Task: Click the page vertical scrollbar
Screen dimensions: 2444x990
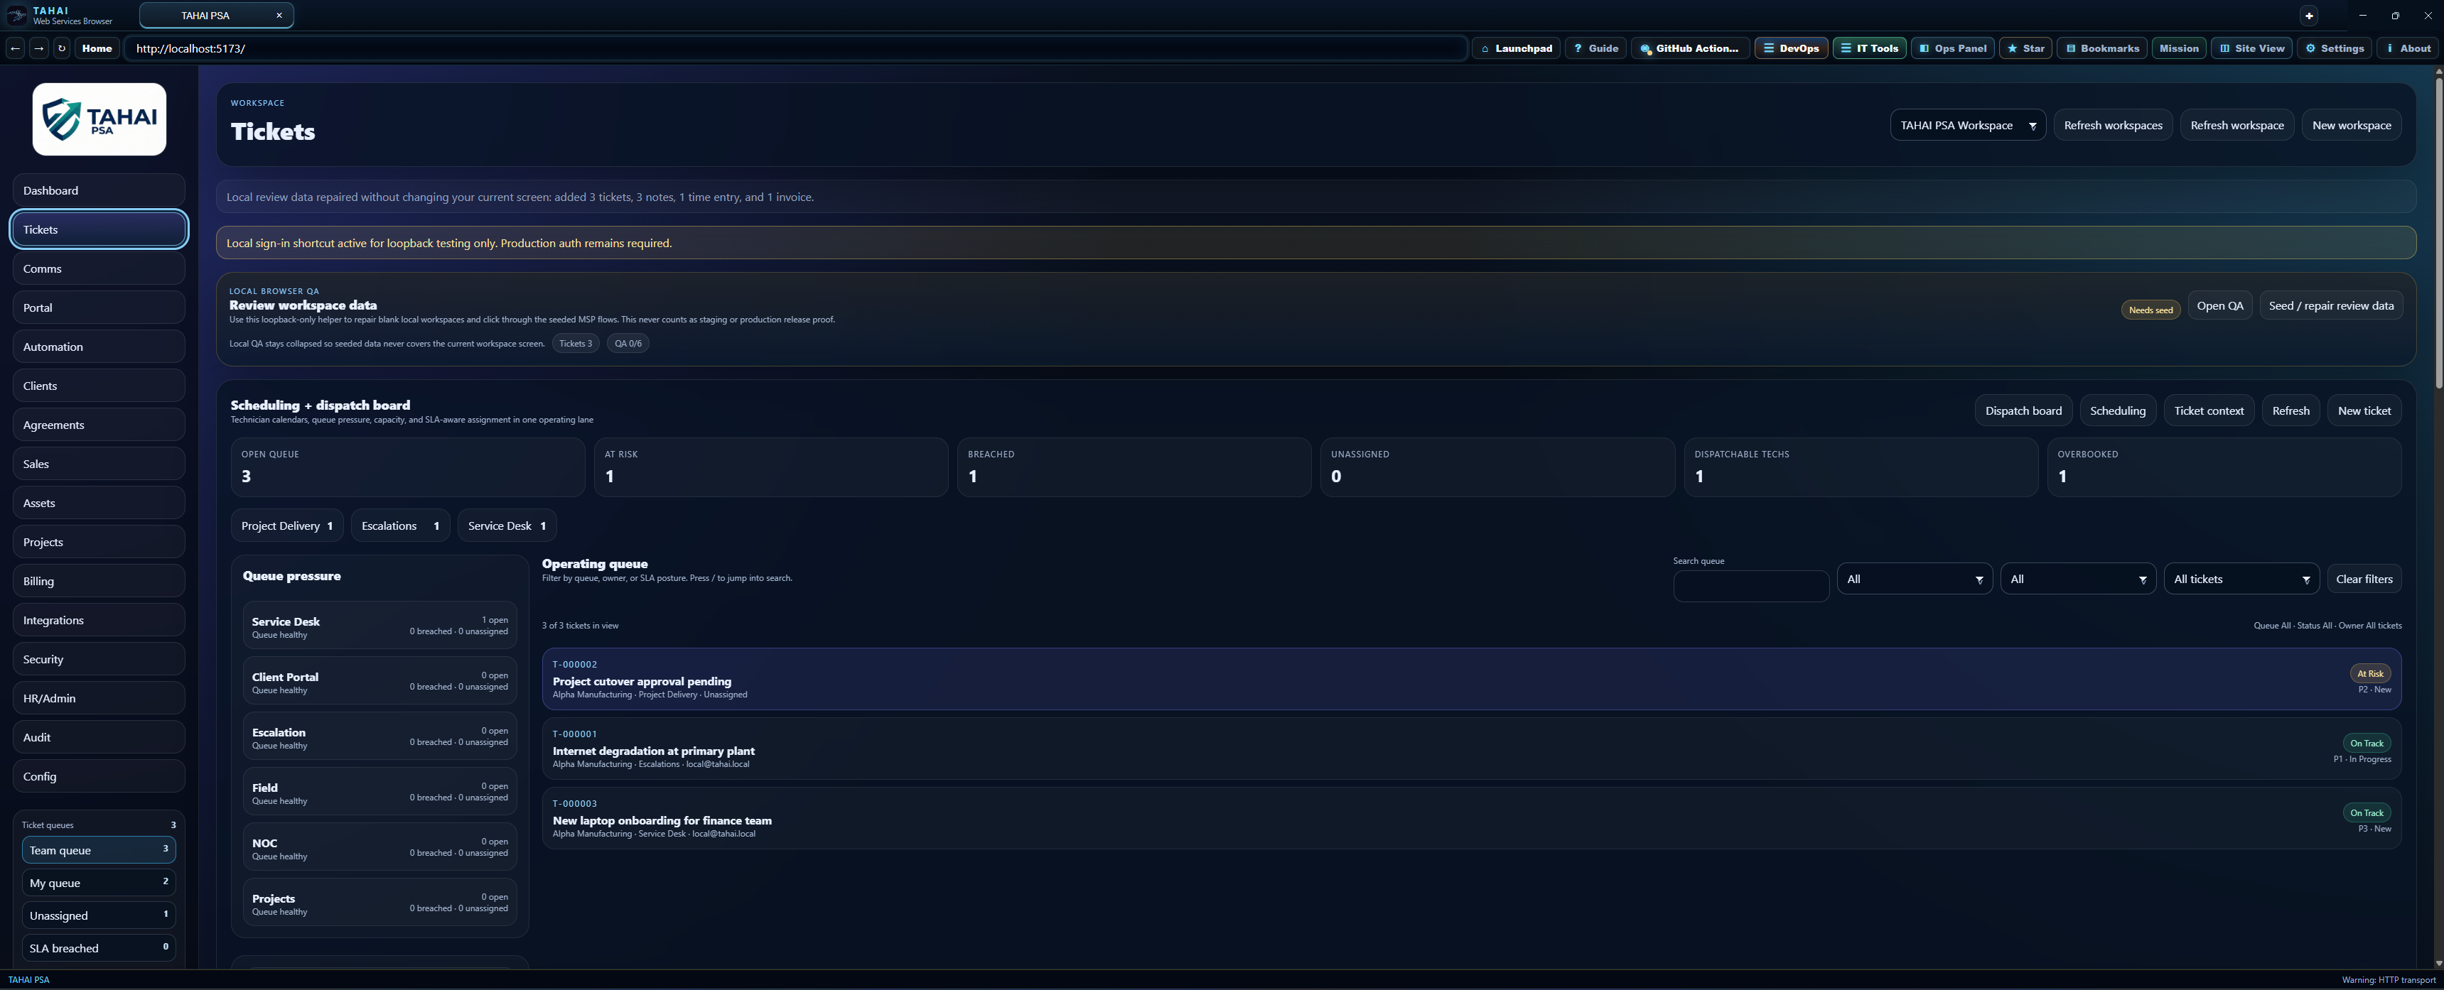Action: click(2438, 232)
